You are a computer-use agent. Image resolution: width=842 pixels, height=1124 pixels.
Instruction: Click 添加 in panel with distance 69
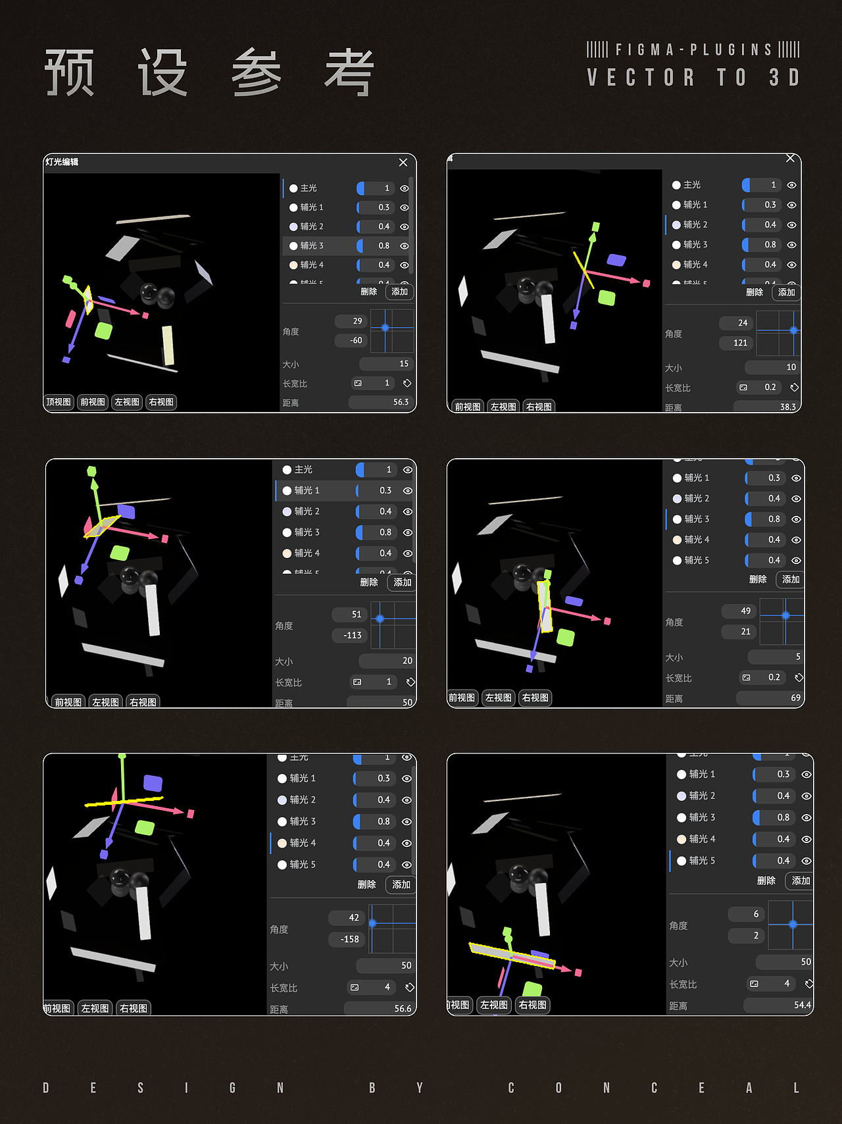click(x=791, y=579)
